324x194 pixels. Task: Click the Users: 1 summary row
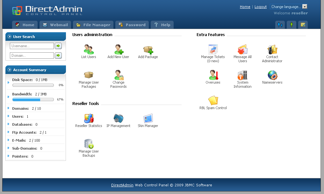tap(36, 116)
